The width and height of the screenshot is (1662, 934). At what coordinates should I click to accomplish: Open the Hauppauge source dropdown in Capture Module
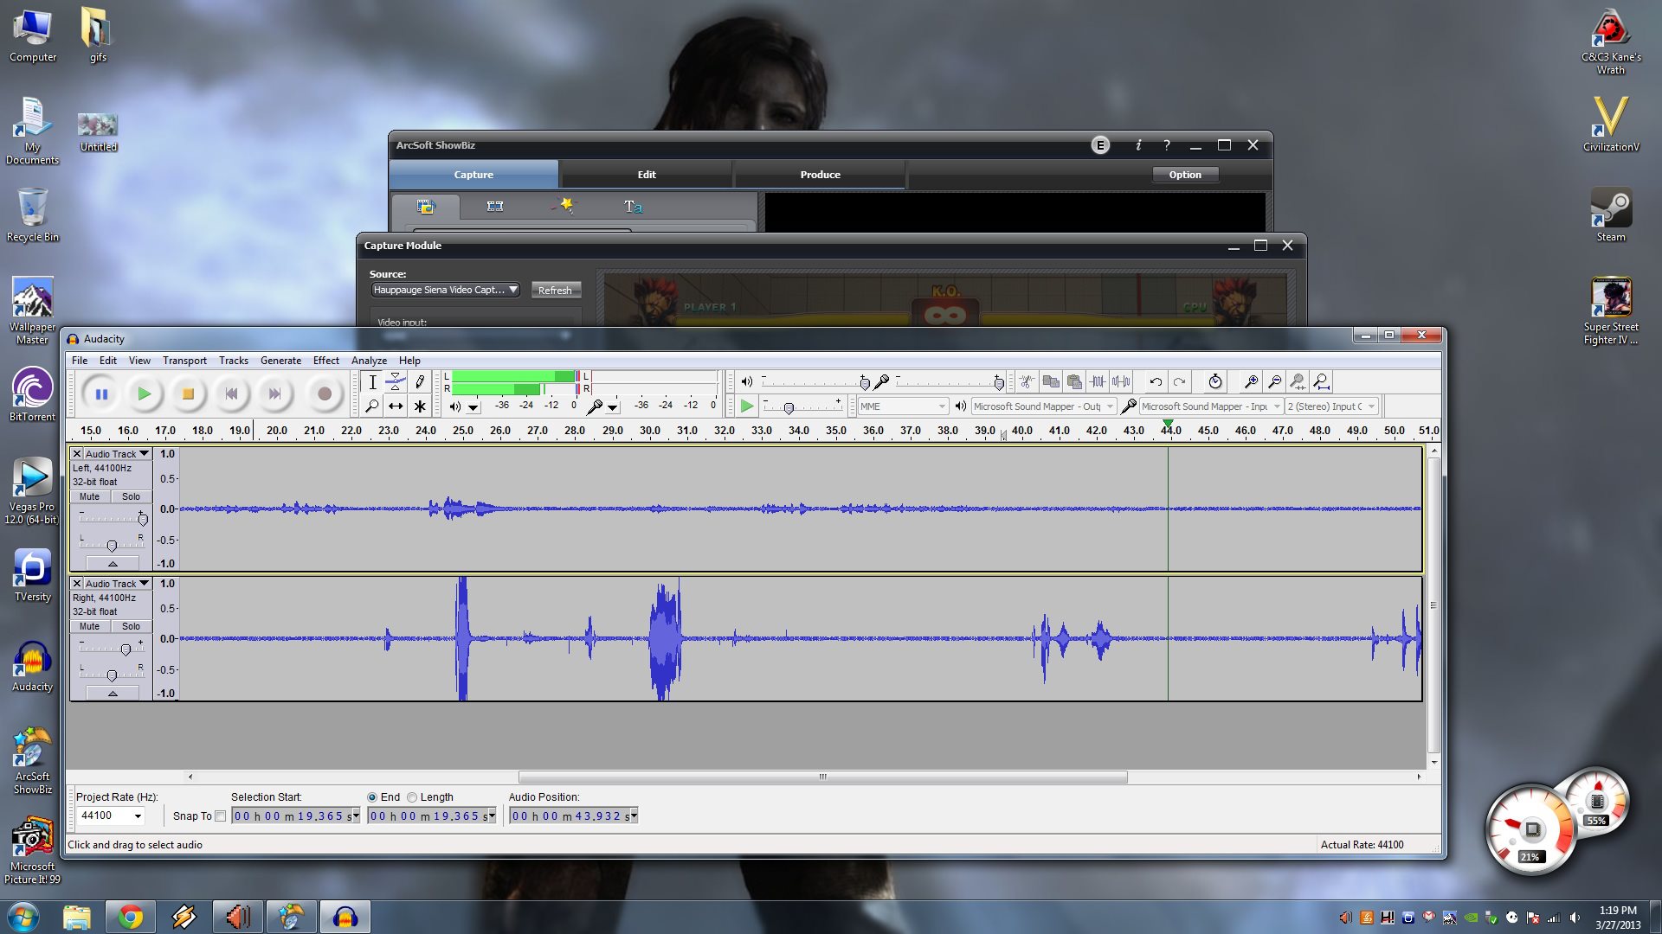point(446,290)
